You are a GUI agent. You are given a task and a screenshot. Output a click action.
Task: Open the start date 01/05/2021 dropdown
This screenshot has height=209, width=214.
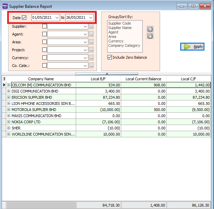(57, 17)
